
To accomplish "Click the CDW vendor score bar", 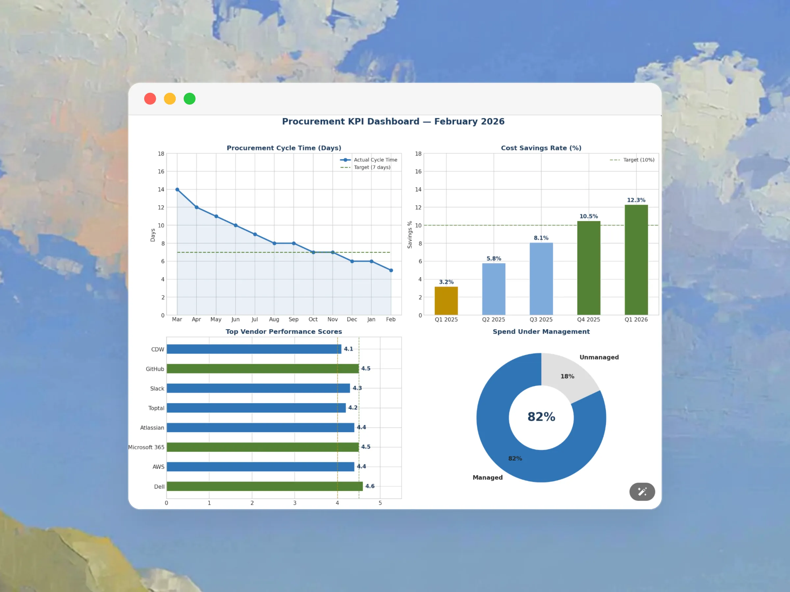I will [253, 349].
